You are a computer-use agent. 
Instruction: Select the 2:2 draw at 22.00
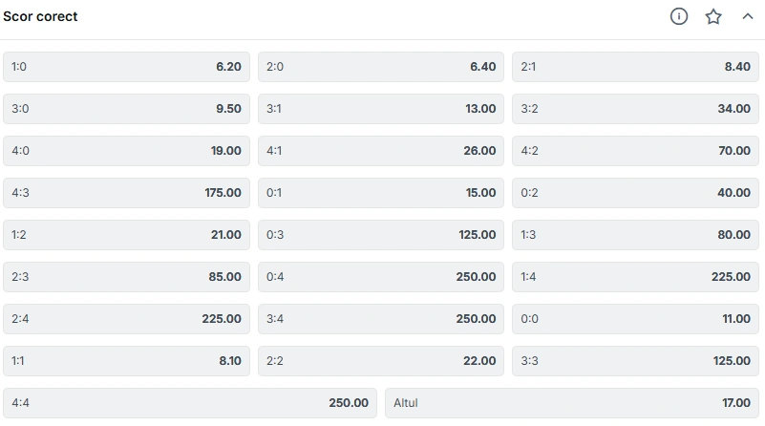pos(381,361)
